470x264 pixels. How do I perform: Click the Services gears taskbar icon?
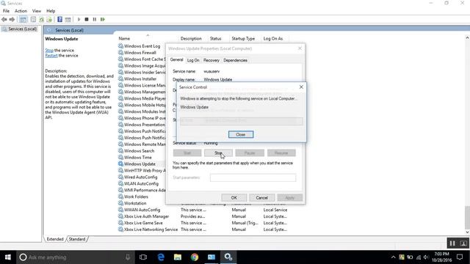pyautogui.click(x=228, y=257)
